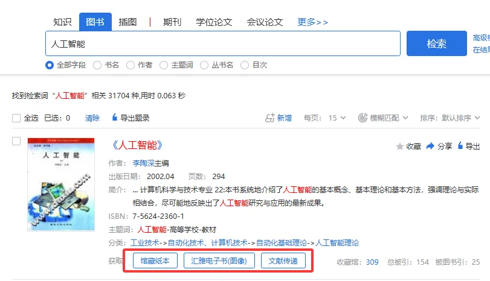Toggle the 全选 checkbox
490x281 pixels.
click(x=16, y=118)
